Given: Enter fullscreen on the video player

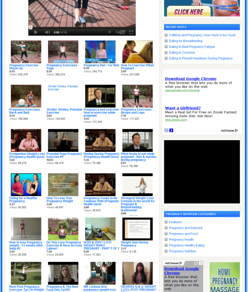Looking at the screenshot, I should [x=131, y=33].
